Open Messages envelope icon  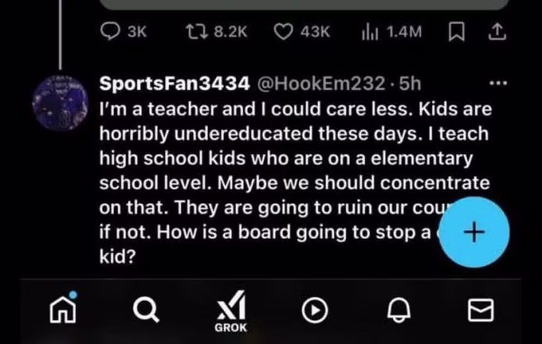[480, 310]
